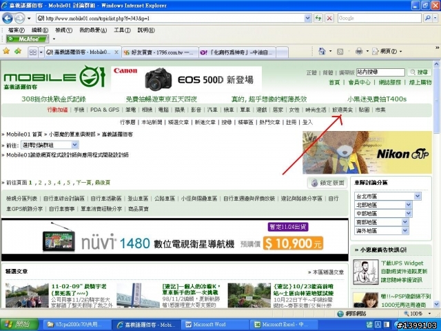Click the PDA & GPS category link
Image resolution: width=441 pixels, height=331 pixels.
105,110
